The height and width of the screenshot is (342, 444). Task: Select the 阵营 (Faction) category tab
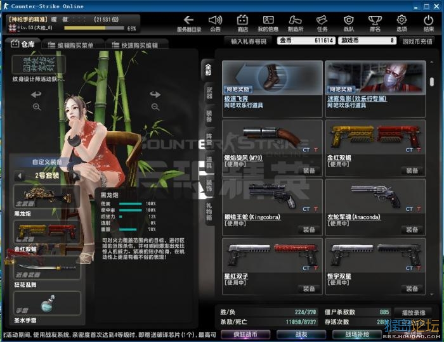point(209,139)
